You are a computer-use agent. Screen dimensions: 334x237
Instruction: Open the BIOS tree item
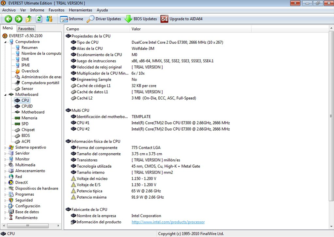[25, 135]
